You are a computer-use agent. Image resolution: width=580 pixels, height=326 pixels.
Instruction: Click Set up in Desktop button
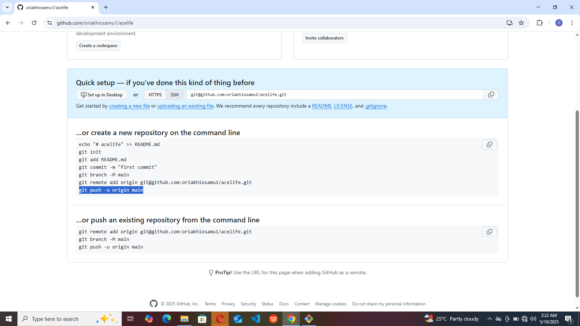101,95
